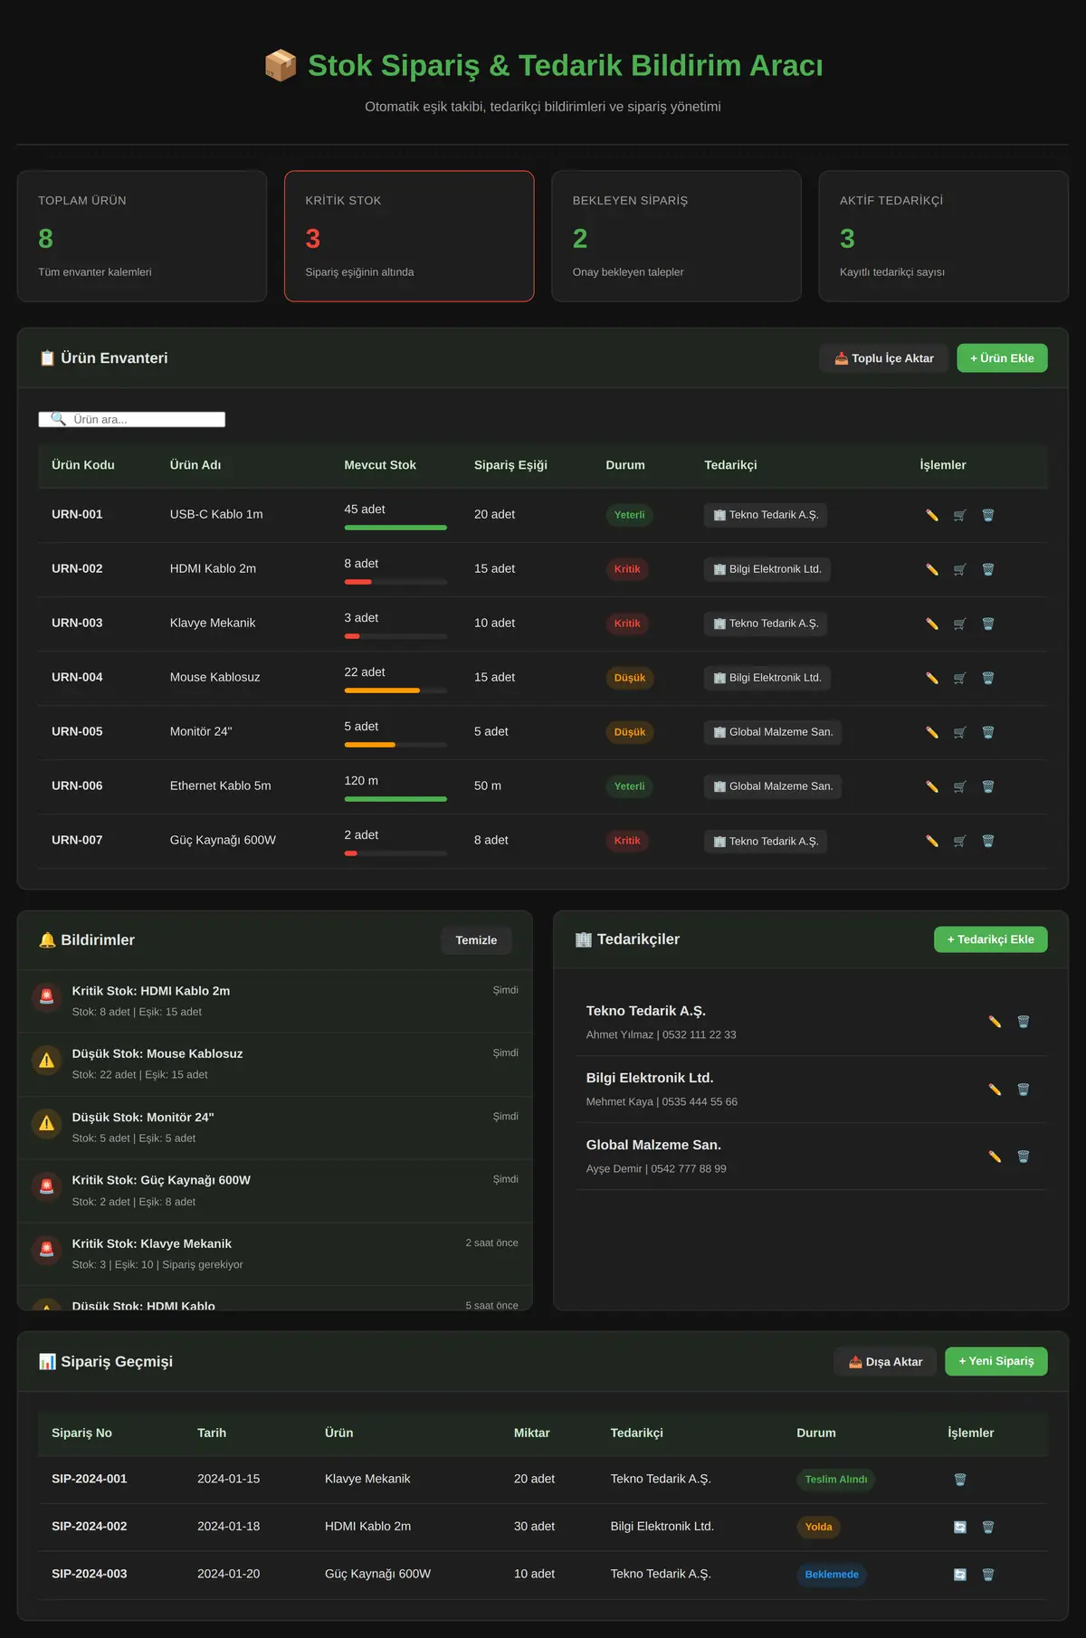Screen dimensions: 1086x1638
Task: Focus the Ürün ara search field
Action: tap(132, 419)
